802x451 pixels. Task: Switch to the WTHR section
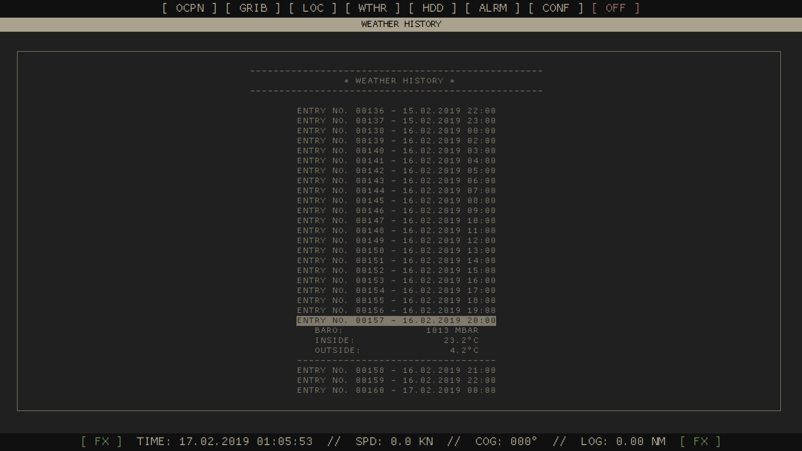pyautogui.click(x=373, y=8)
